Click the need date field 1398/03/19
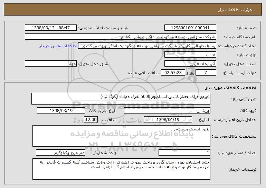The width and height of the screenshot is (266, 188). pos(61,111)
